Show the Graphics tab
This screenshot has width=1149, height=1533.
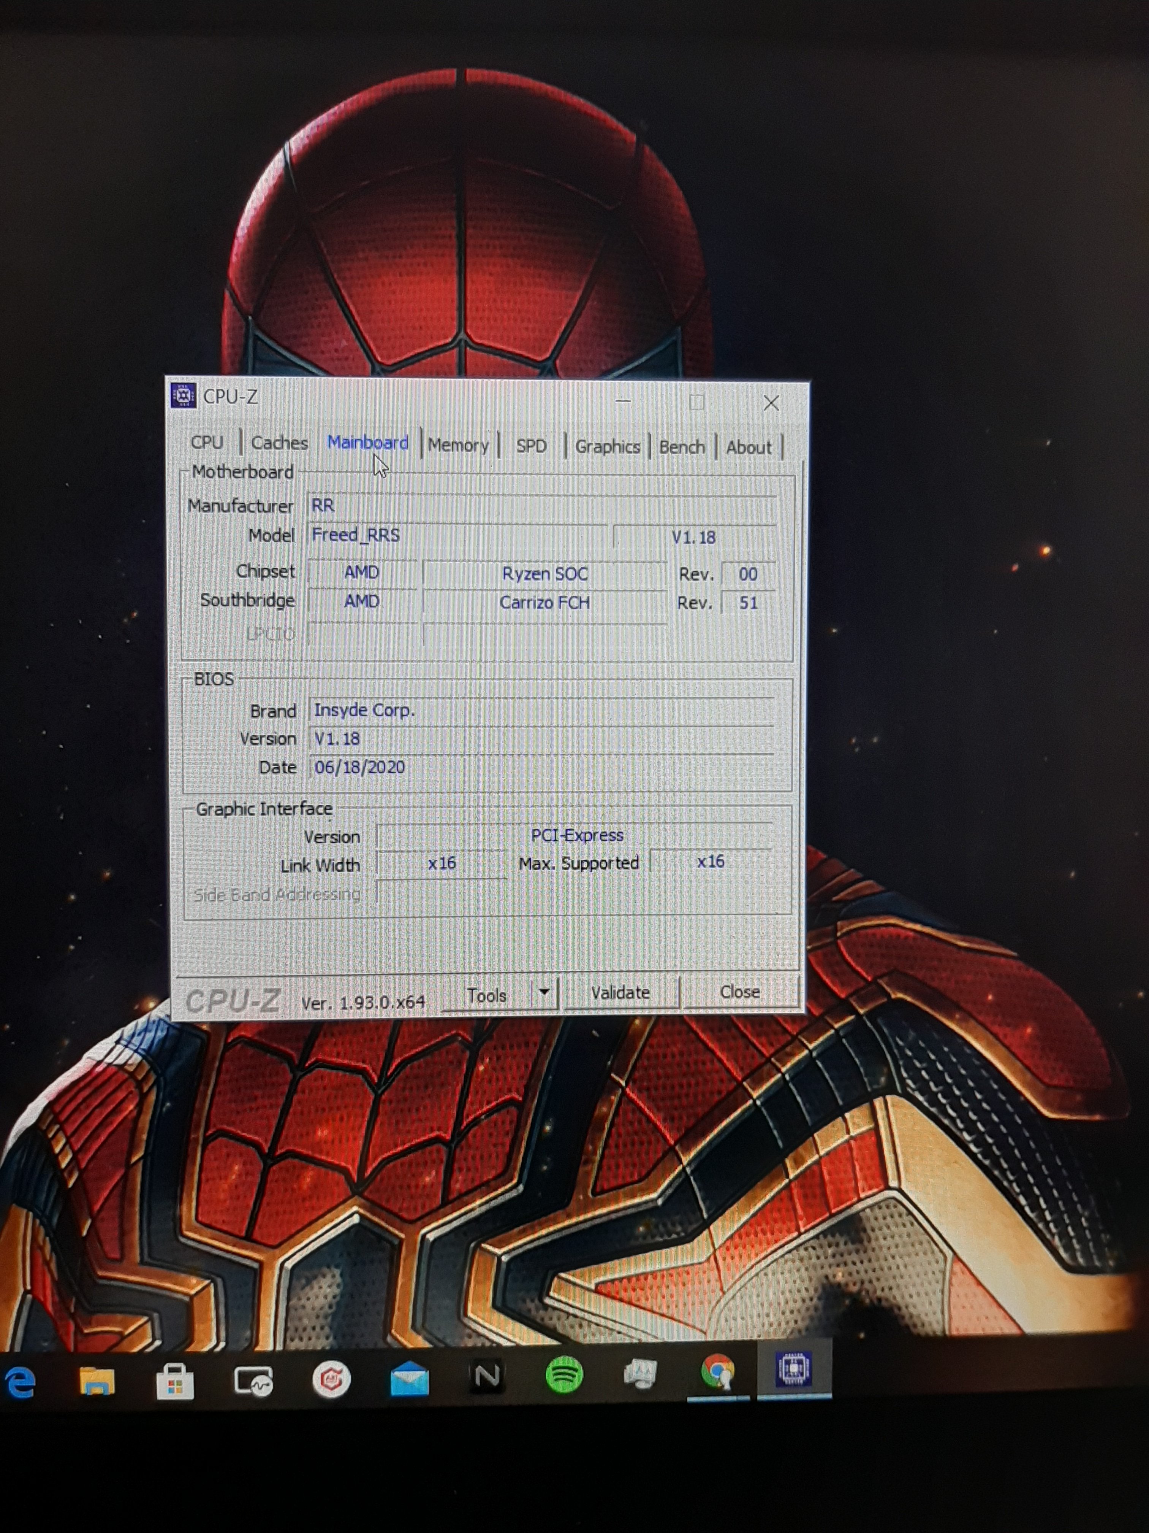[608, 447]
